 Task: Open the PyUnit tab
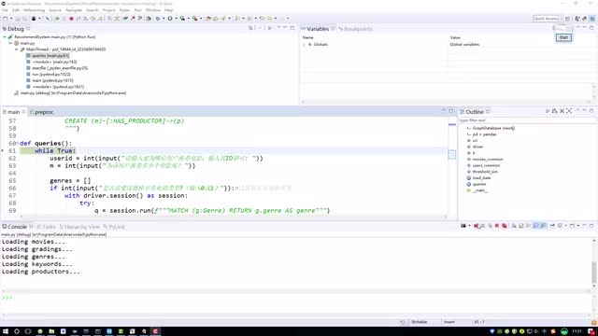click(114, 227)
